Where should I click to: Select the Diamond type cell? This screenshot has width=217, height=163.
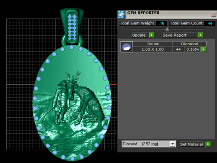189,44
